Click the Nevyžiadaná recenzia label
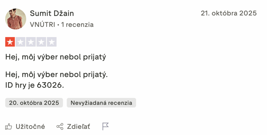Viewport: 267px width, 135px height. 101,103
